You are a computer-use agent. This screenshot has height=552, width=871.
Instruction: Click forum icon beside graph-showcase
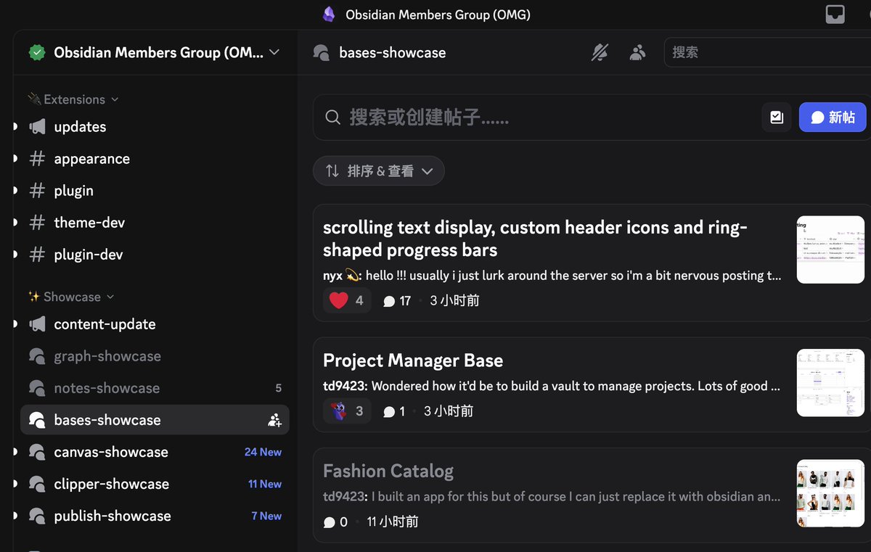[37, 356]
